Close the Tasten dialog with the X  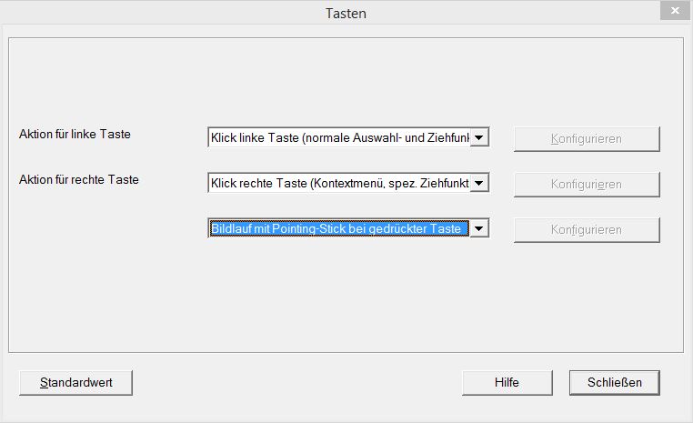672,11
